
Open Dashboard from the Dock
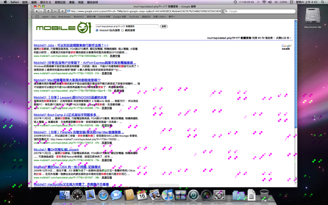(x=77, y=195)
